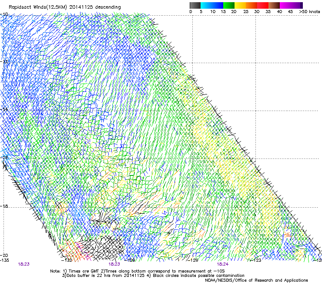The image size is (322, 283).
Task: Choose the magenta 40-45 knots legend segment
Action: tap(285, 5)
